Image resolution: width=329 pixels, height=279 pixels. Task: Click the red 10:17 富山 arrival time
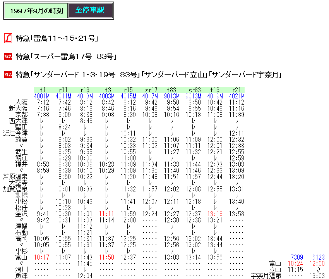tap(41, 257)
